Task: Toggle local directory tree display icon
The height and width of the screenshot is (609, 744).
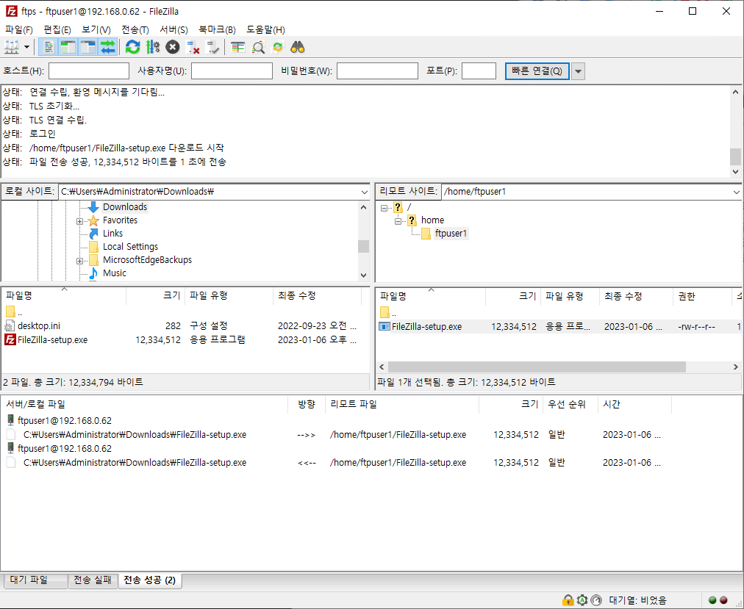Action: (x=68, y=47)
